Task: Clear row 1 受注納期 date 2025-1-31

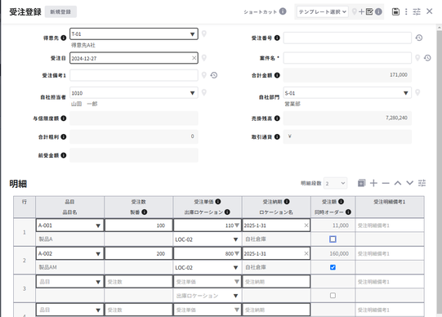Action: [306, 225]
